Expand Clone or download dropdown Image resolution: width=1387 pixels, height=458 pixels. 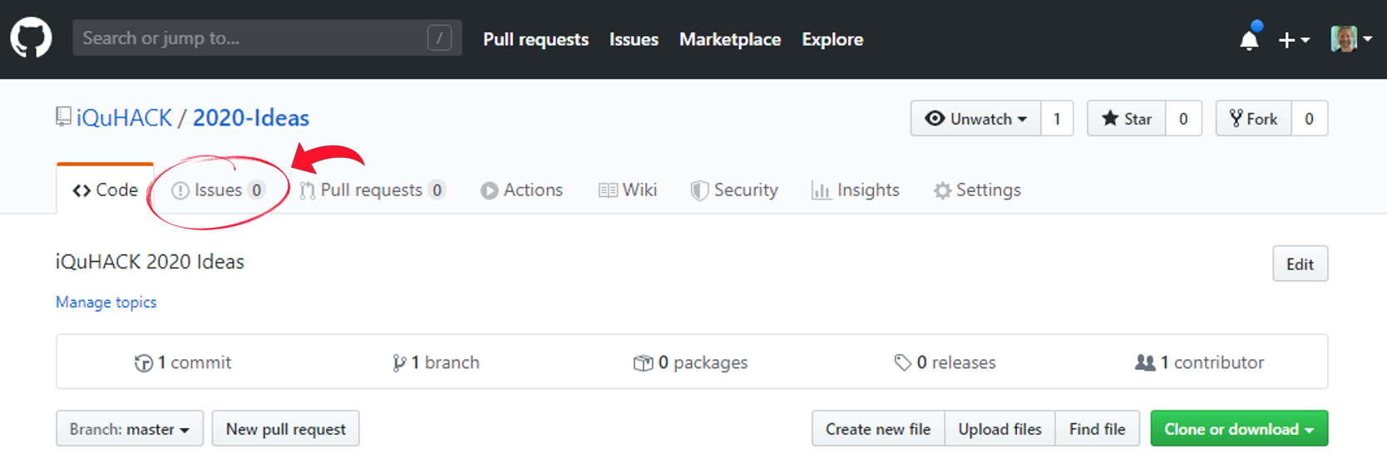[x=1239, y=429]
